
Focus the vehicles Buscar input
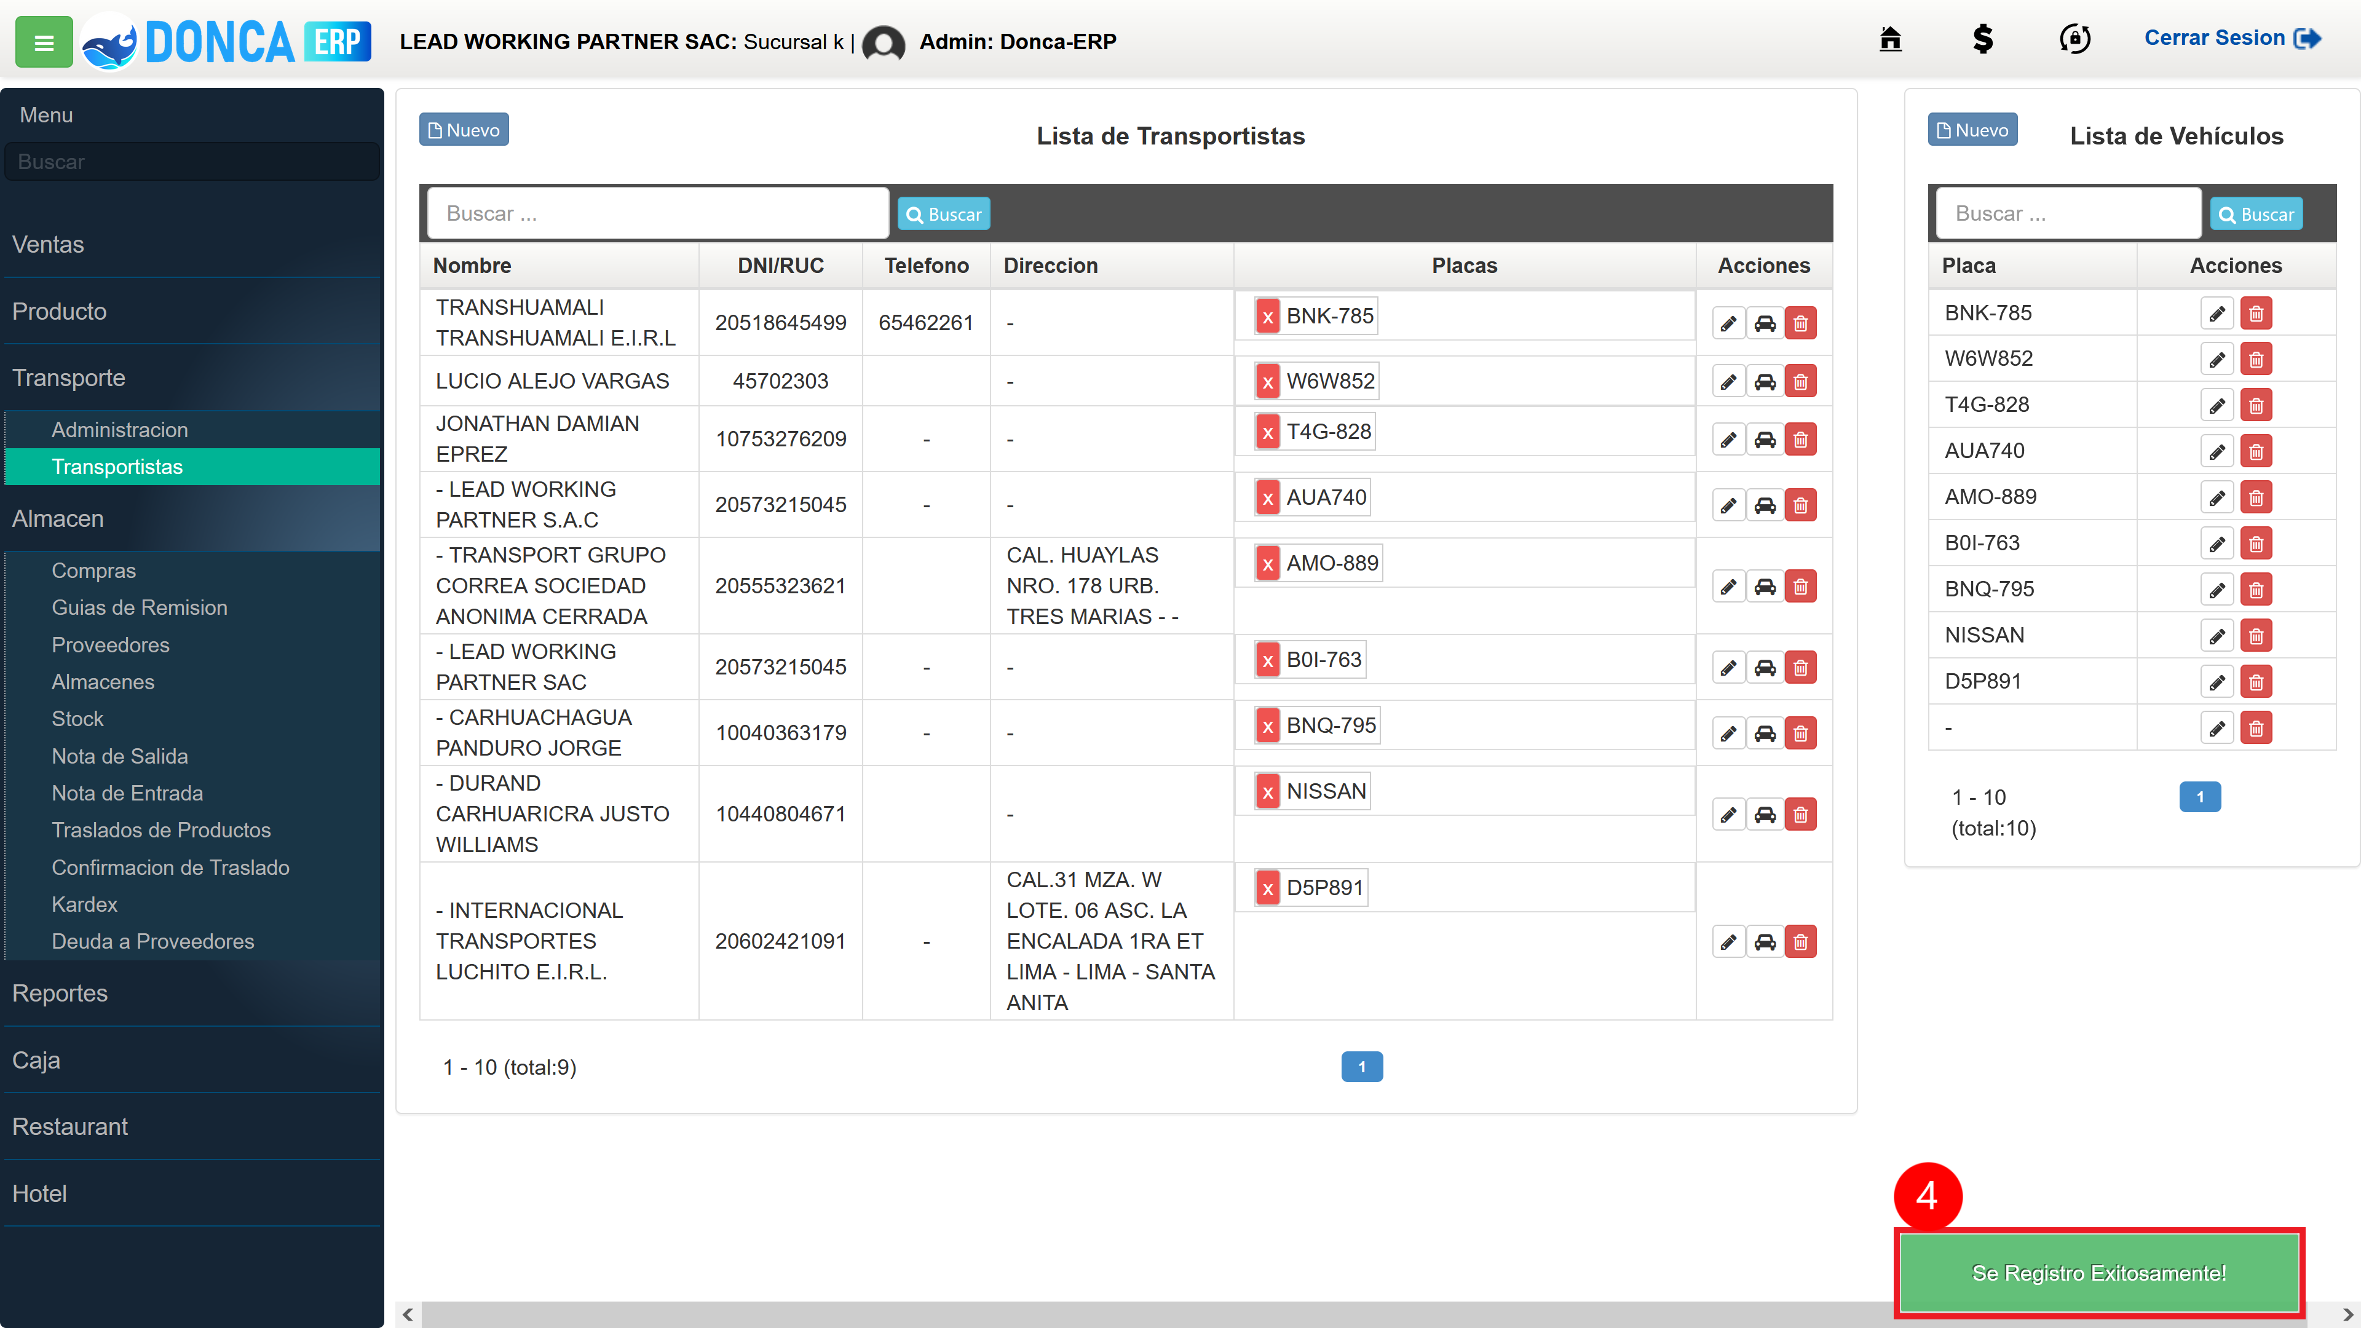[2068, 213]
